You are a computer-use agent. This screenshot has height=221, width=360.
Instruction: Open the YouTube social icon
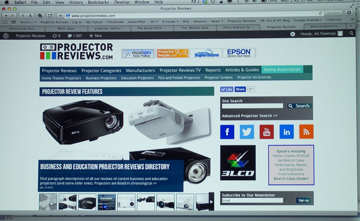click(x=266, y=132)
